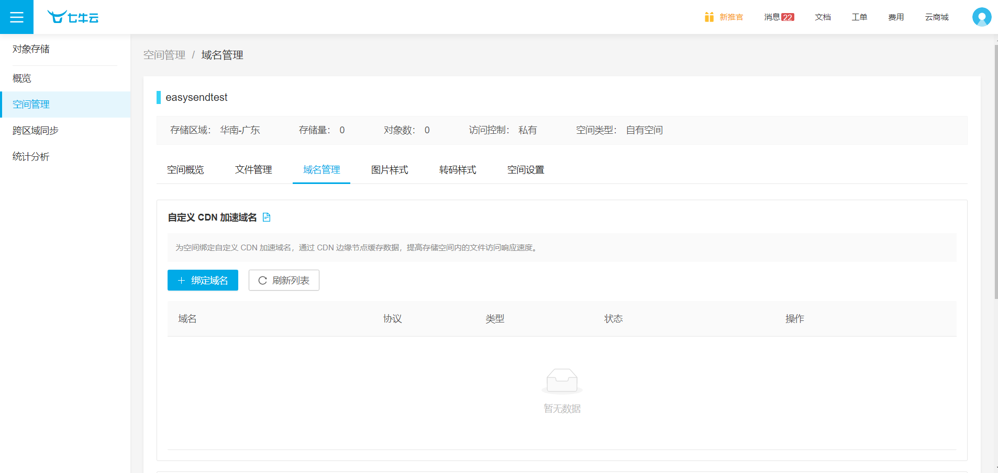Viewport: 998px width, 473px height.
Task: Open the user avatar profile
Action: click(981, 17)
